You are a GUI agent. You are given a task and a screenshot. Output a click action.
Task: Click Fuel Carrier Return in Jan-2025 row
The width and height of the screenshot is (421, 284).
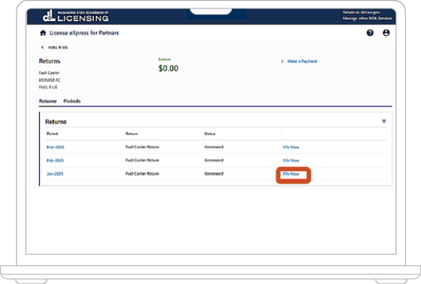tap(142, 174)
